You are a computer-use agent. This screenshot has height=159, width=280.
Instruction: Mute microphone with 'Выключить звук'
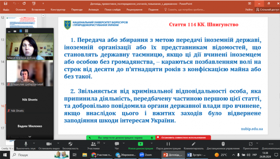coord(26,145)
